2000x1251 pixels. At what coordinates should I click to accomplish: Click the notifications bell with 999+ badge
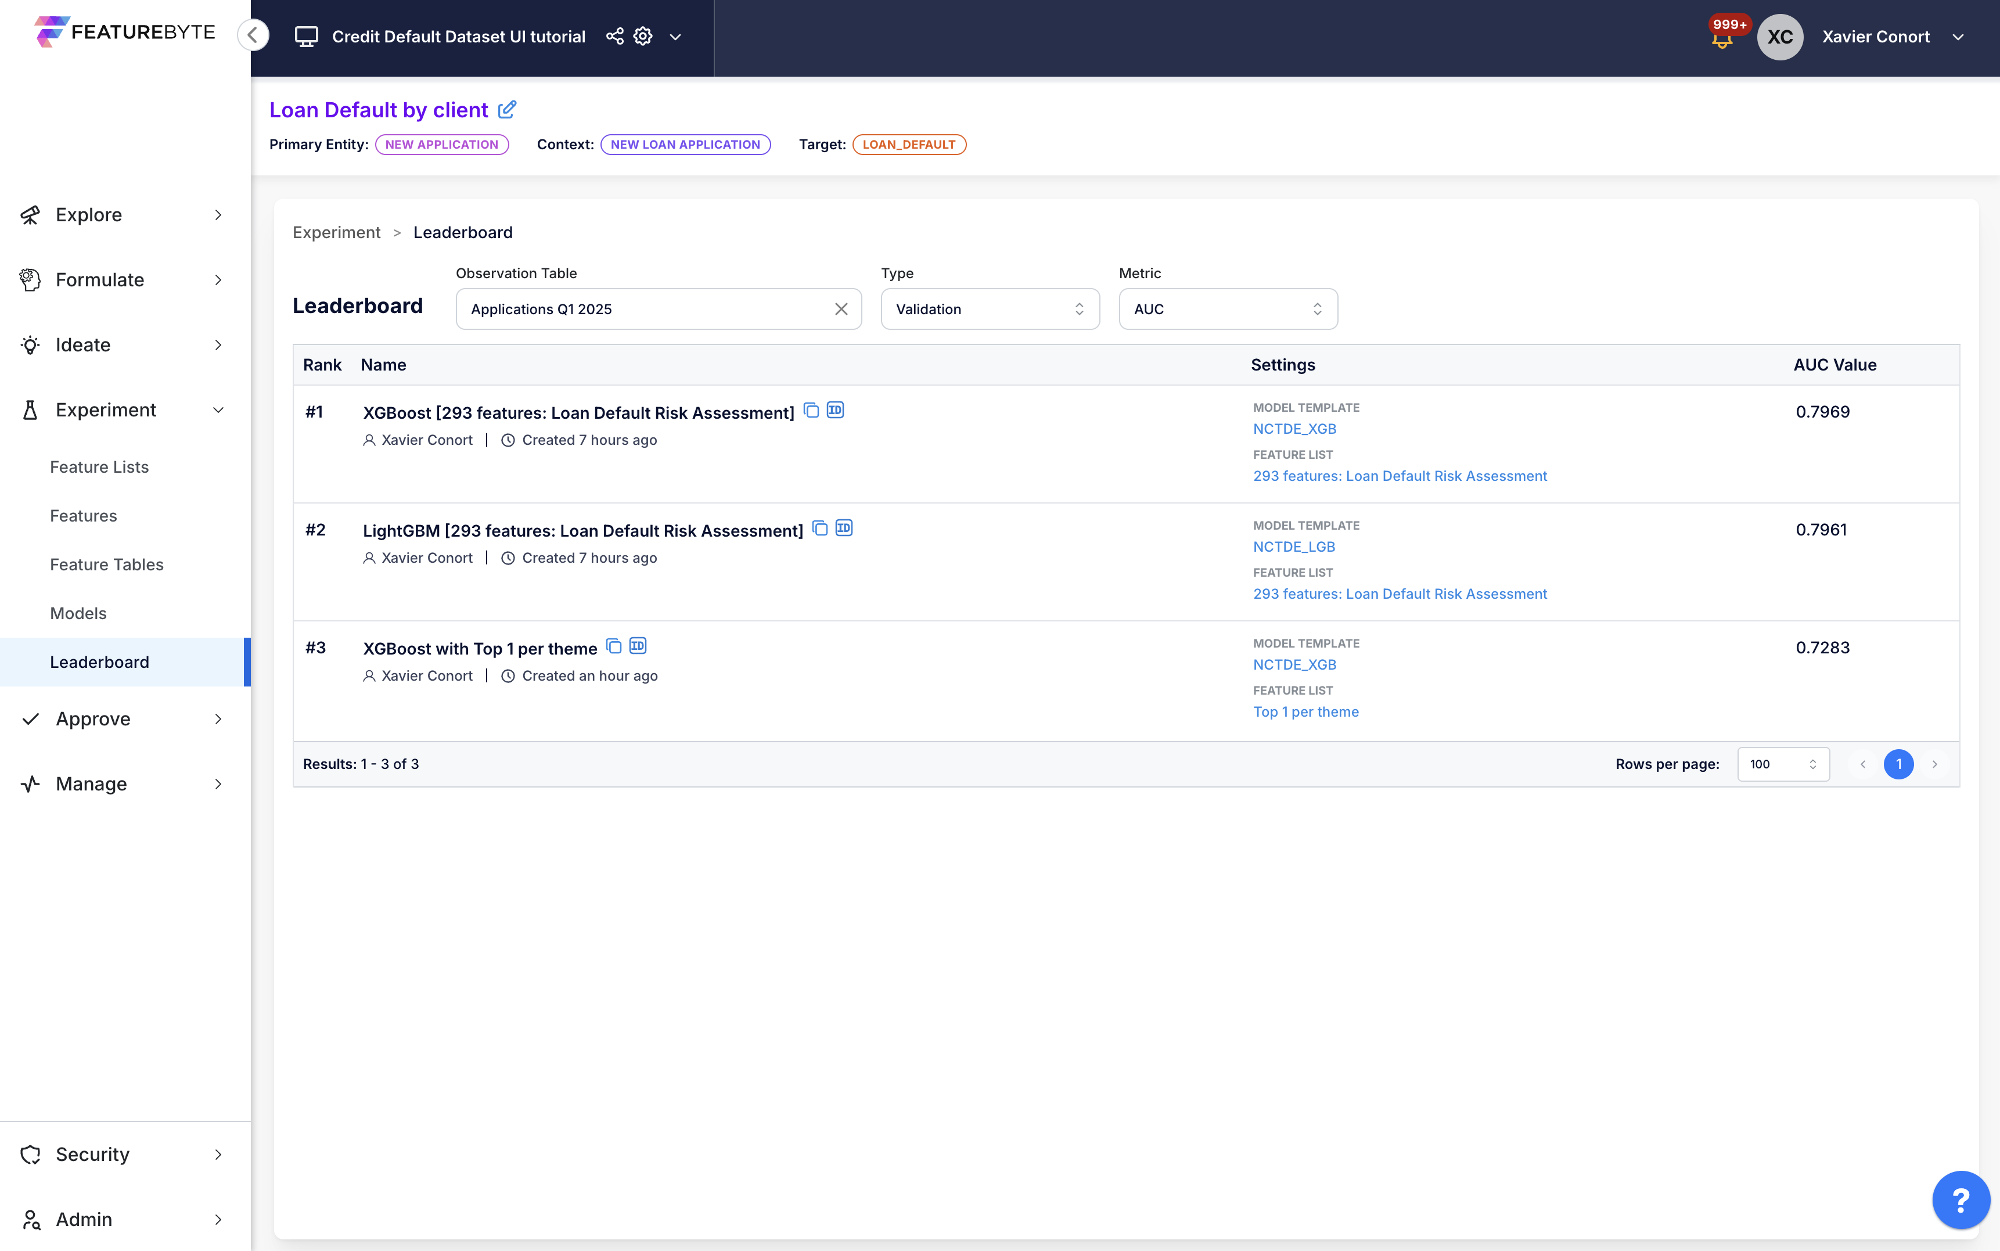(x=1722, y=39)
